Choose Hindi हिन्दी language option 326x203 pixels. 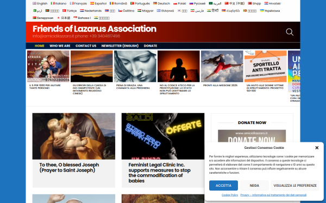point(212,11)
